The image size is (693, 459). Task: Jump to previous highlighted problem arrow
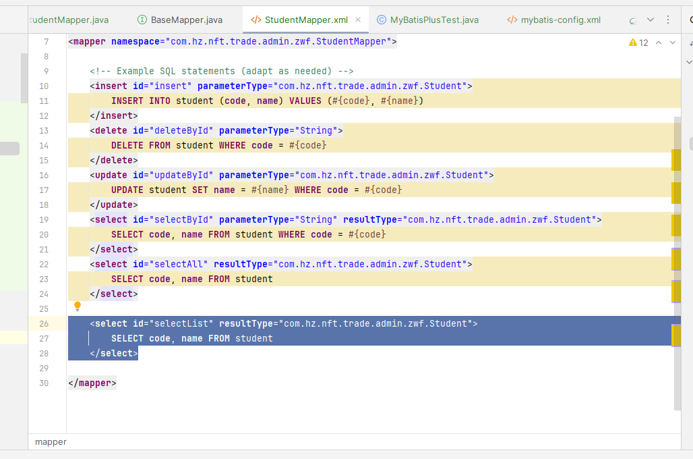tap(659, 43)
